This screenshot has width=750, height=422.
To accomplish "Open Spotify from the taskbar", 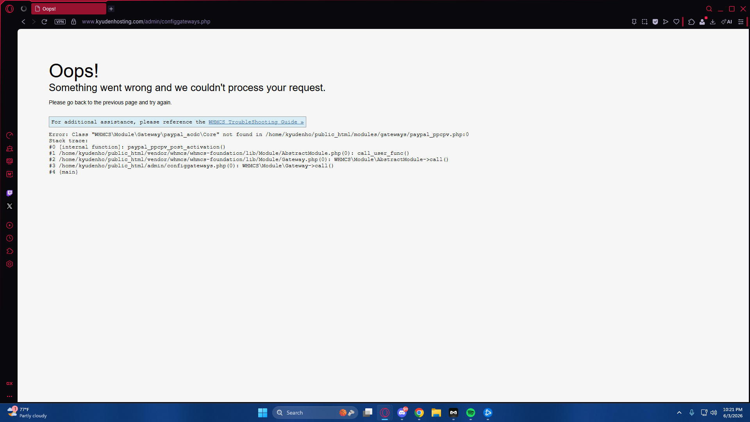I will tap(471, 413).
